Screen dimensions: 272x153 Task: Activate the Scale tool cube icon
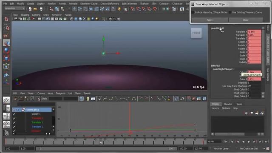tap(6, 58)
